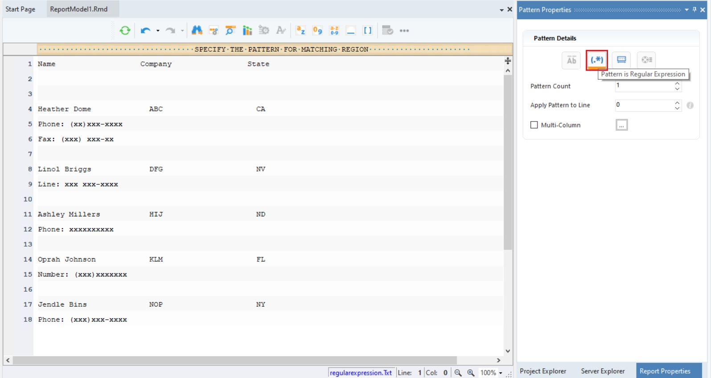
Task: Click the 0-9 digits pattern icon
Action: coord(317,30)
